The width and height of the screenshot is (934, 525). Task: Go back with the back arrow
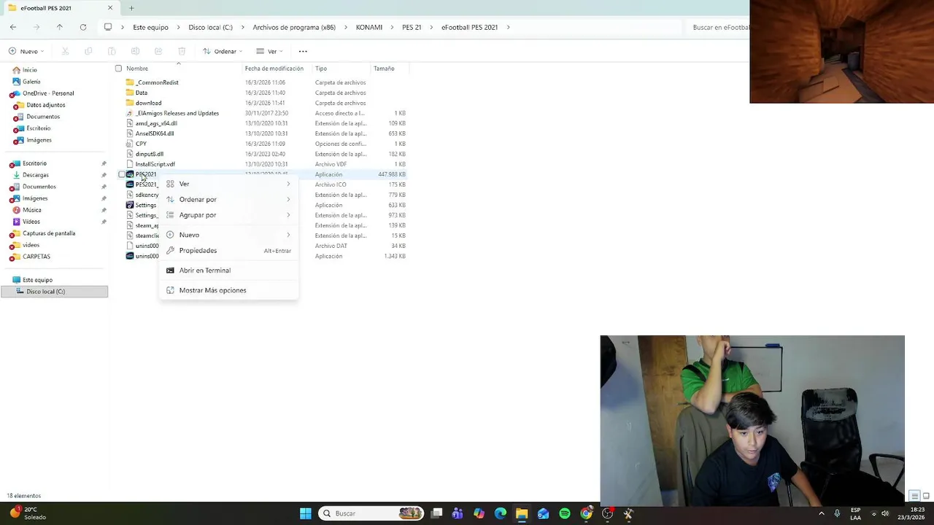[x=13, y=27]
